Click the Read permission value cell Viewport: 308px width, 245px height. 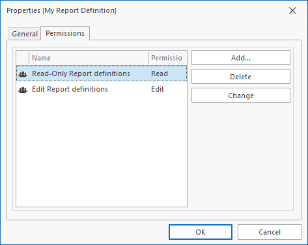[160, 73]
